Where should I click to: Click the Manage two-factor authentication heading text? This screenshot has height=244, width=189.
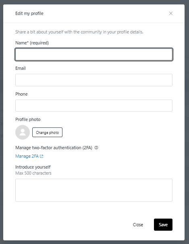pyautogui.click(x=54, y=148)
